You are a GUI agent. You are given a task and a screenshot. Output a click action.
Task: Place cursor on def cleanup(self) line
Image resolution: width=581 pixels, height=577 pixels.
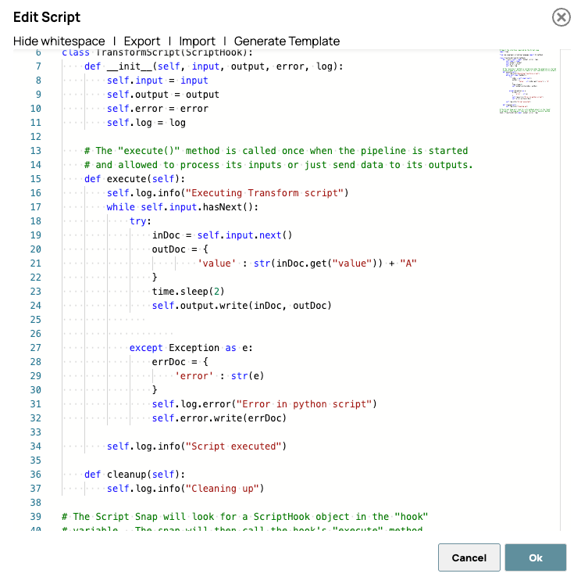(x=134, y=475)
